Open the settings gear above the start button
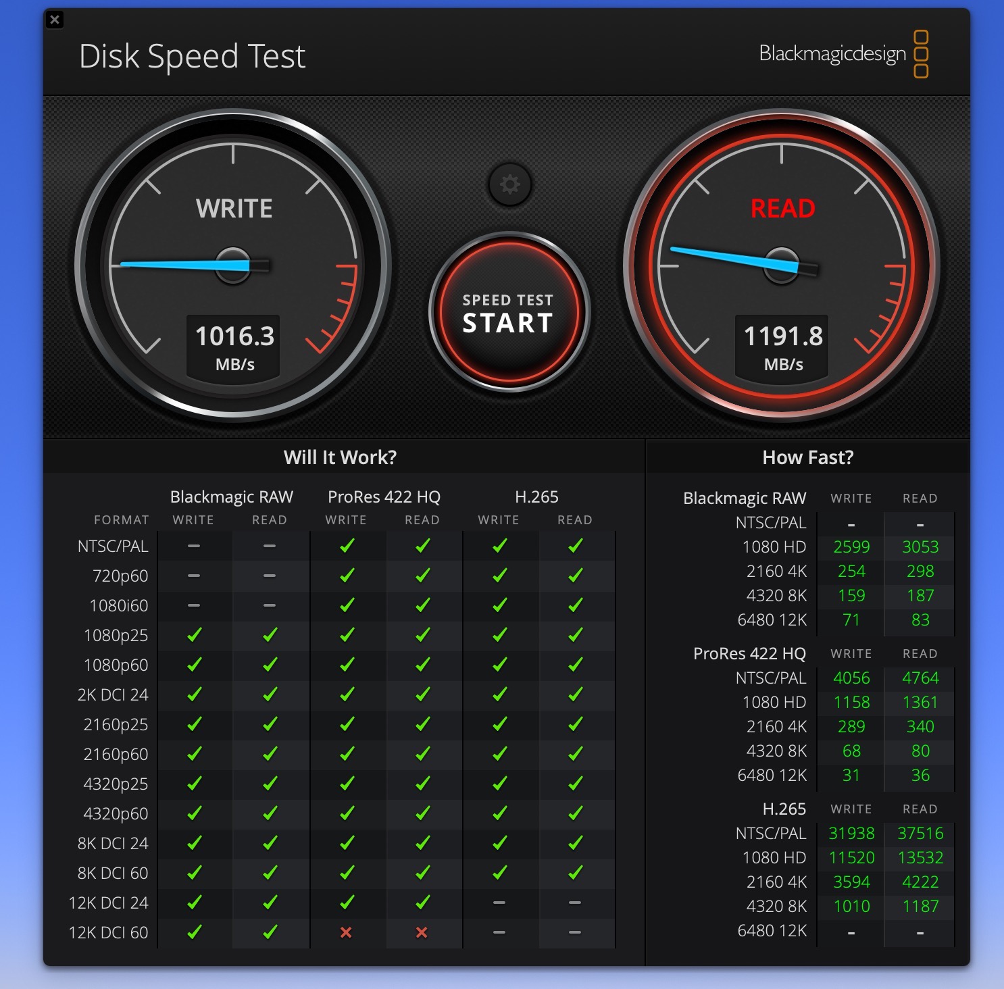This screenshot has height=989, width=1004. (x=510, y=184)
